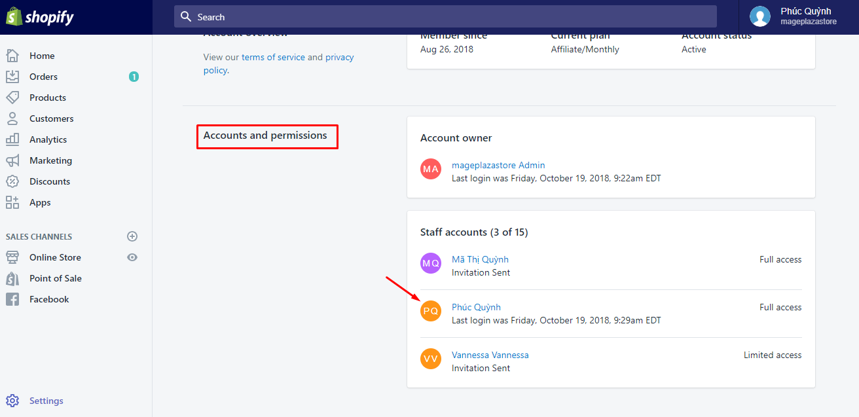859x417 pixels.
Task: Open the Orders menu item
Action: 43,77
